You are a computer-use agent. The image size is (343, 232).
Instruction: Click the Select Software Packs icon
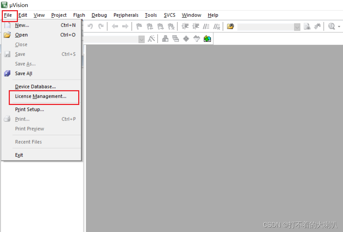197,39
